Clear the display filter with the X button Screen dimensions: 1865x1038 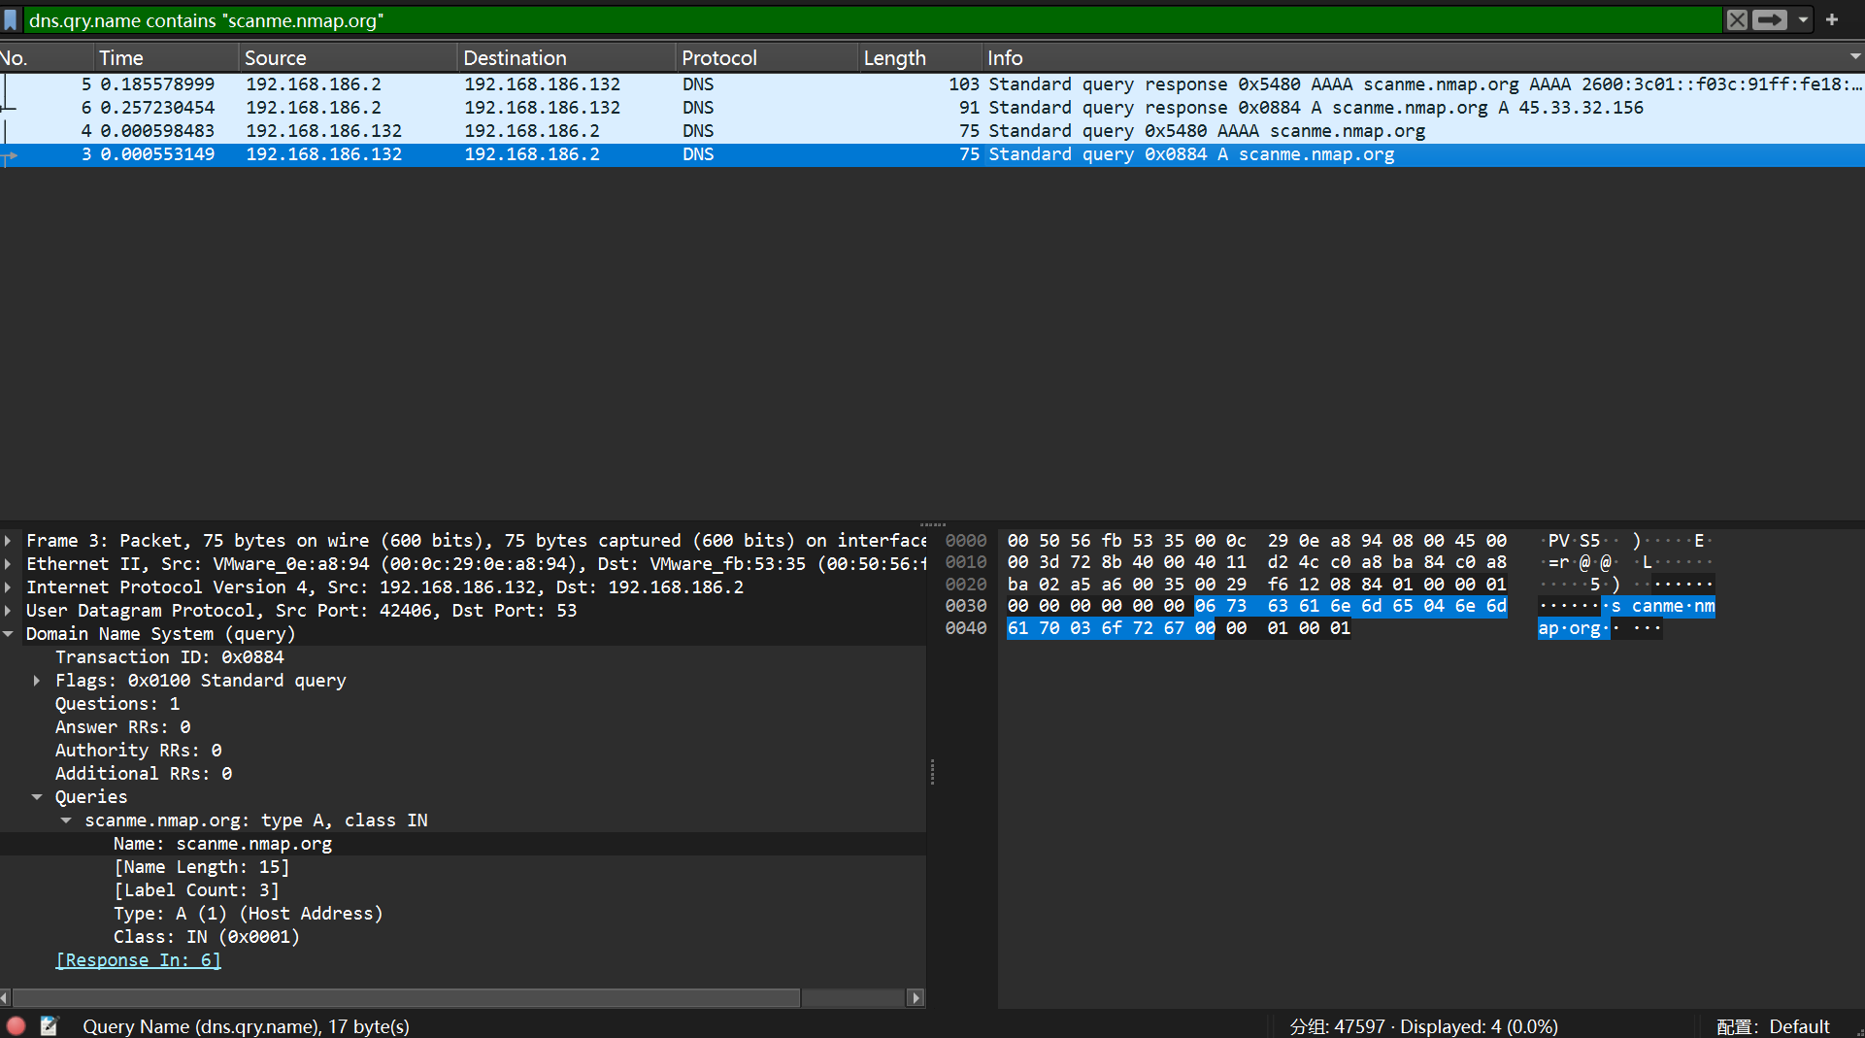coord(1737,19)
